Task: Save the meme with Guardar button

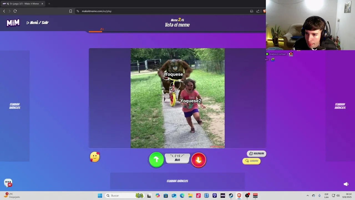Action: [x=252, y=161]
